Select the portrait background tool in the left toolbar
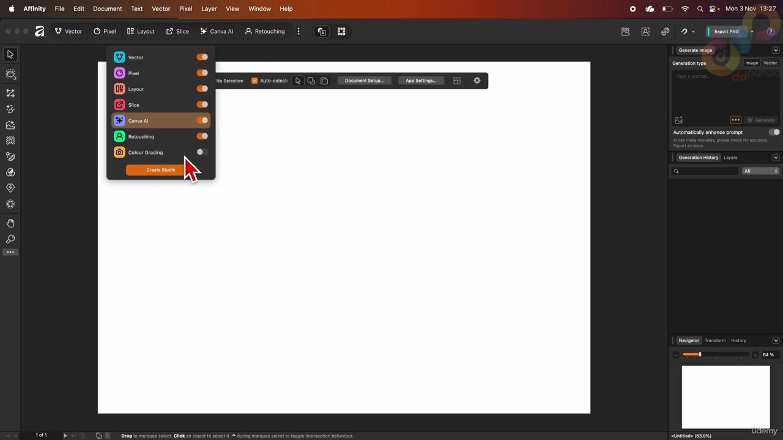This screenshot has height=440, width=783. tap(10, 141)
